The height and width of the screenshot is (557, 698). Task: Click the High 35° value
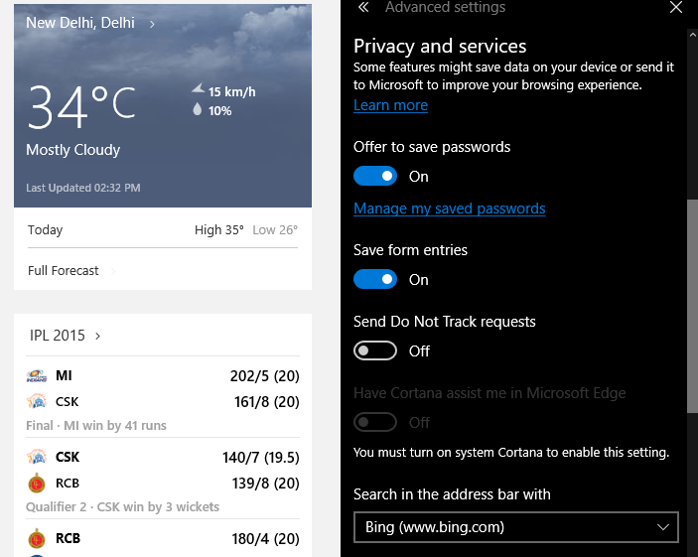[x=219, y=230]
